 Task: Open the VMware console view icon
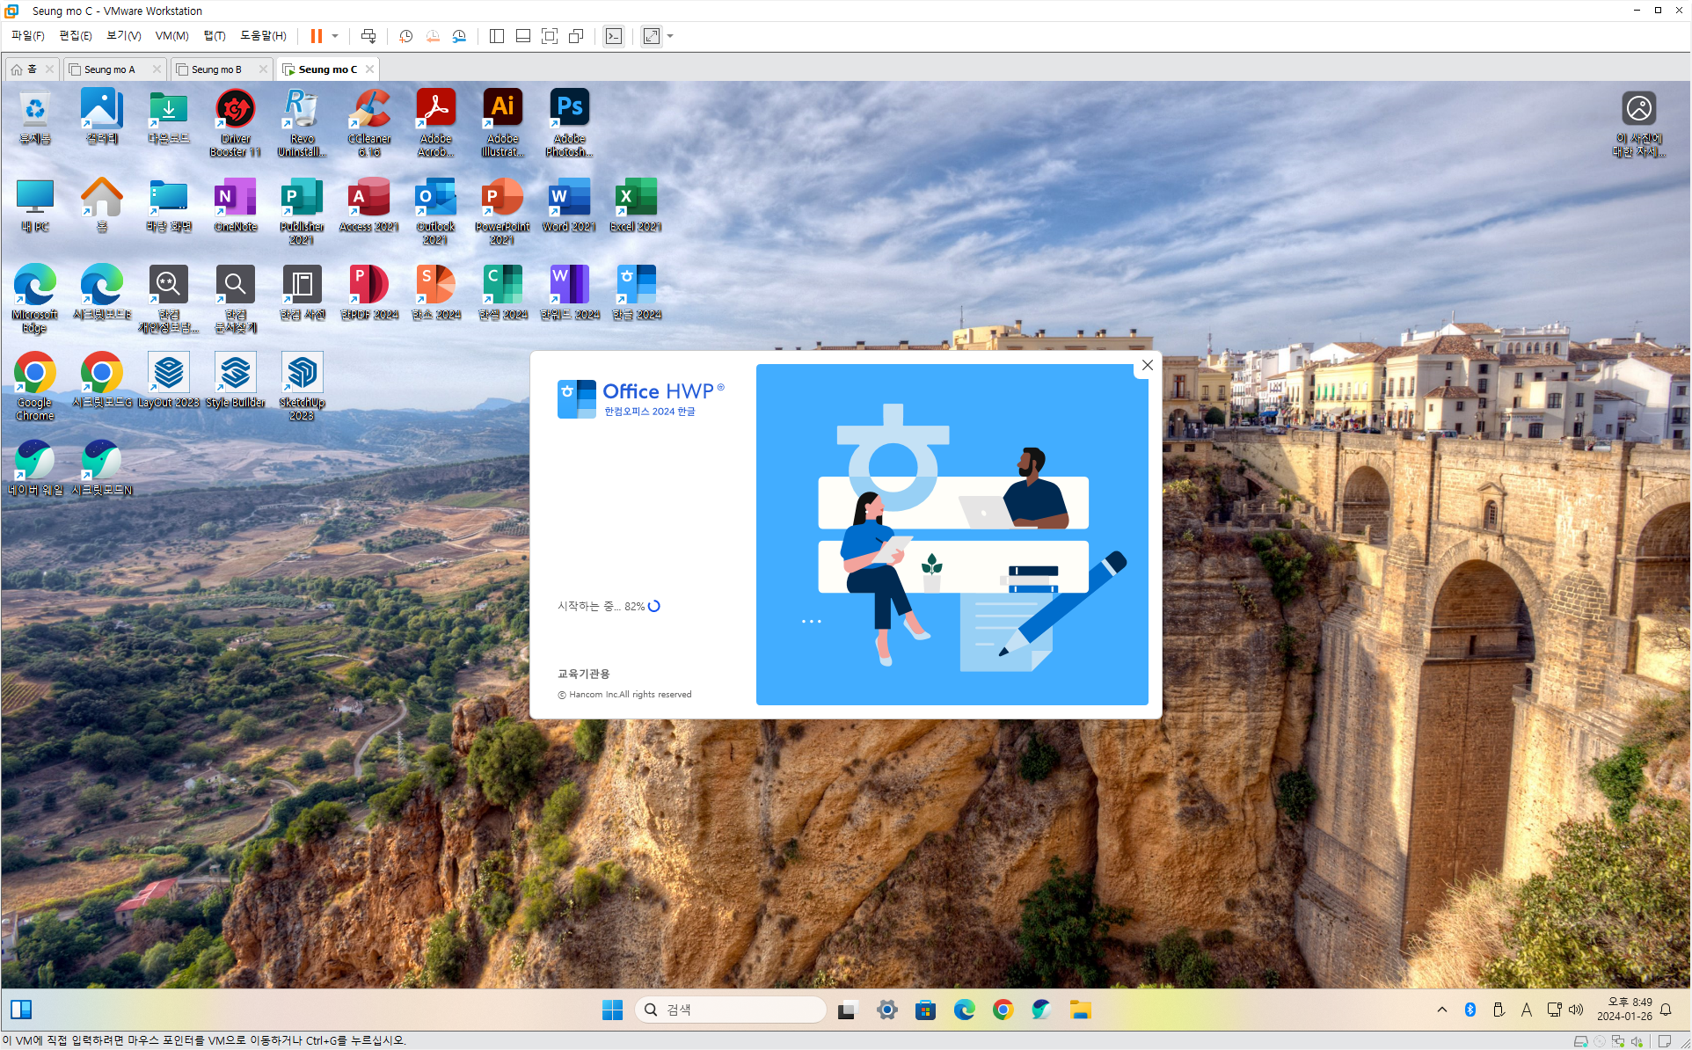pos(614,36)
